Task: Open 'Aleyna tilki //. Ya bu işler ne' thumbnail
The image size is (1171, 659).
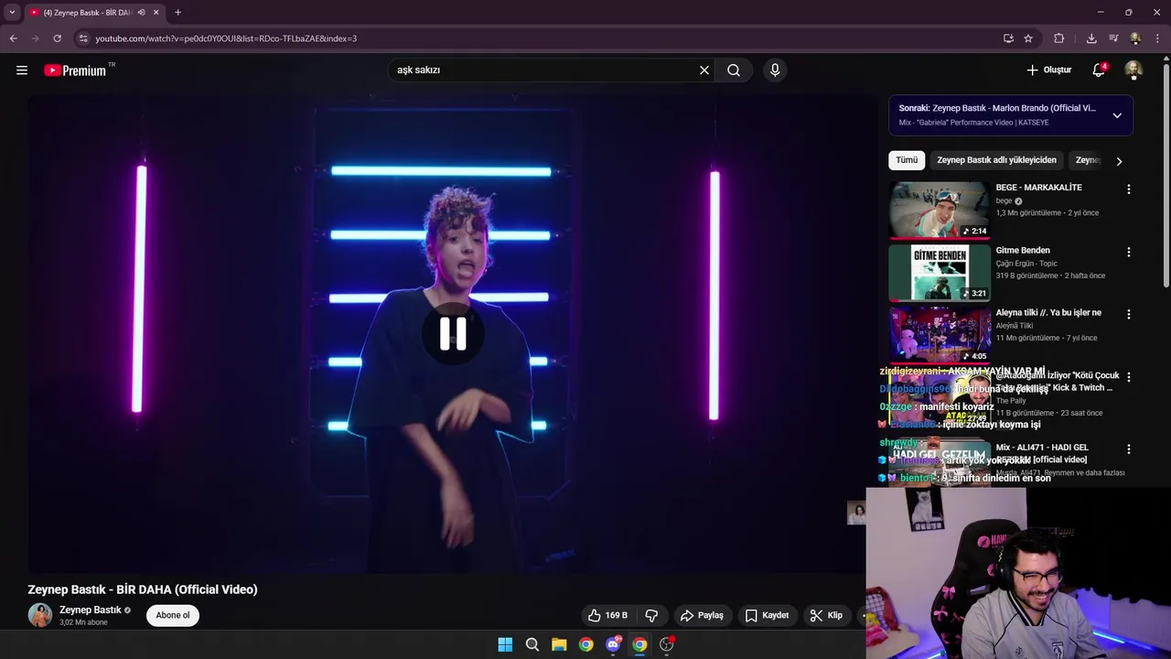Action: [939, 335]
